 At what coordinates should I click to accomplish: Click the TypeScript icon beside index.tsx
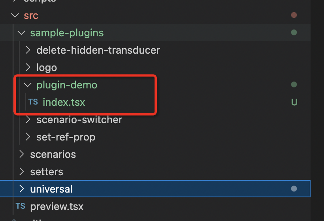33,102
